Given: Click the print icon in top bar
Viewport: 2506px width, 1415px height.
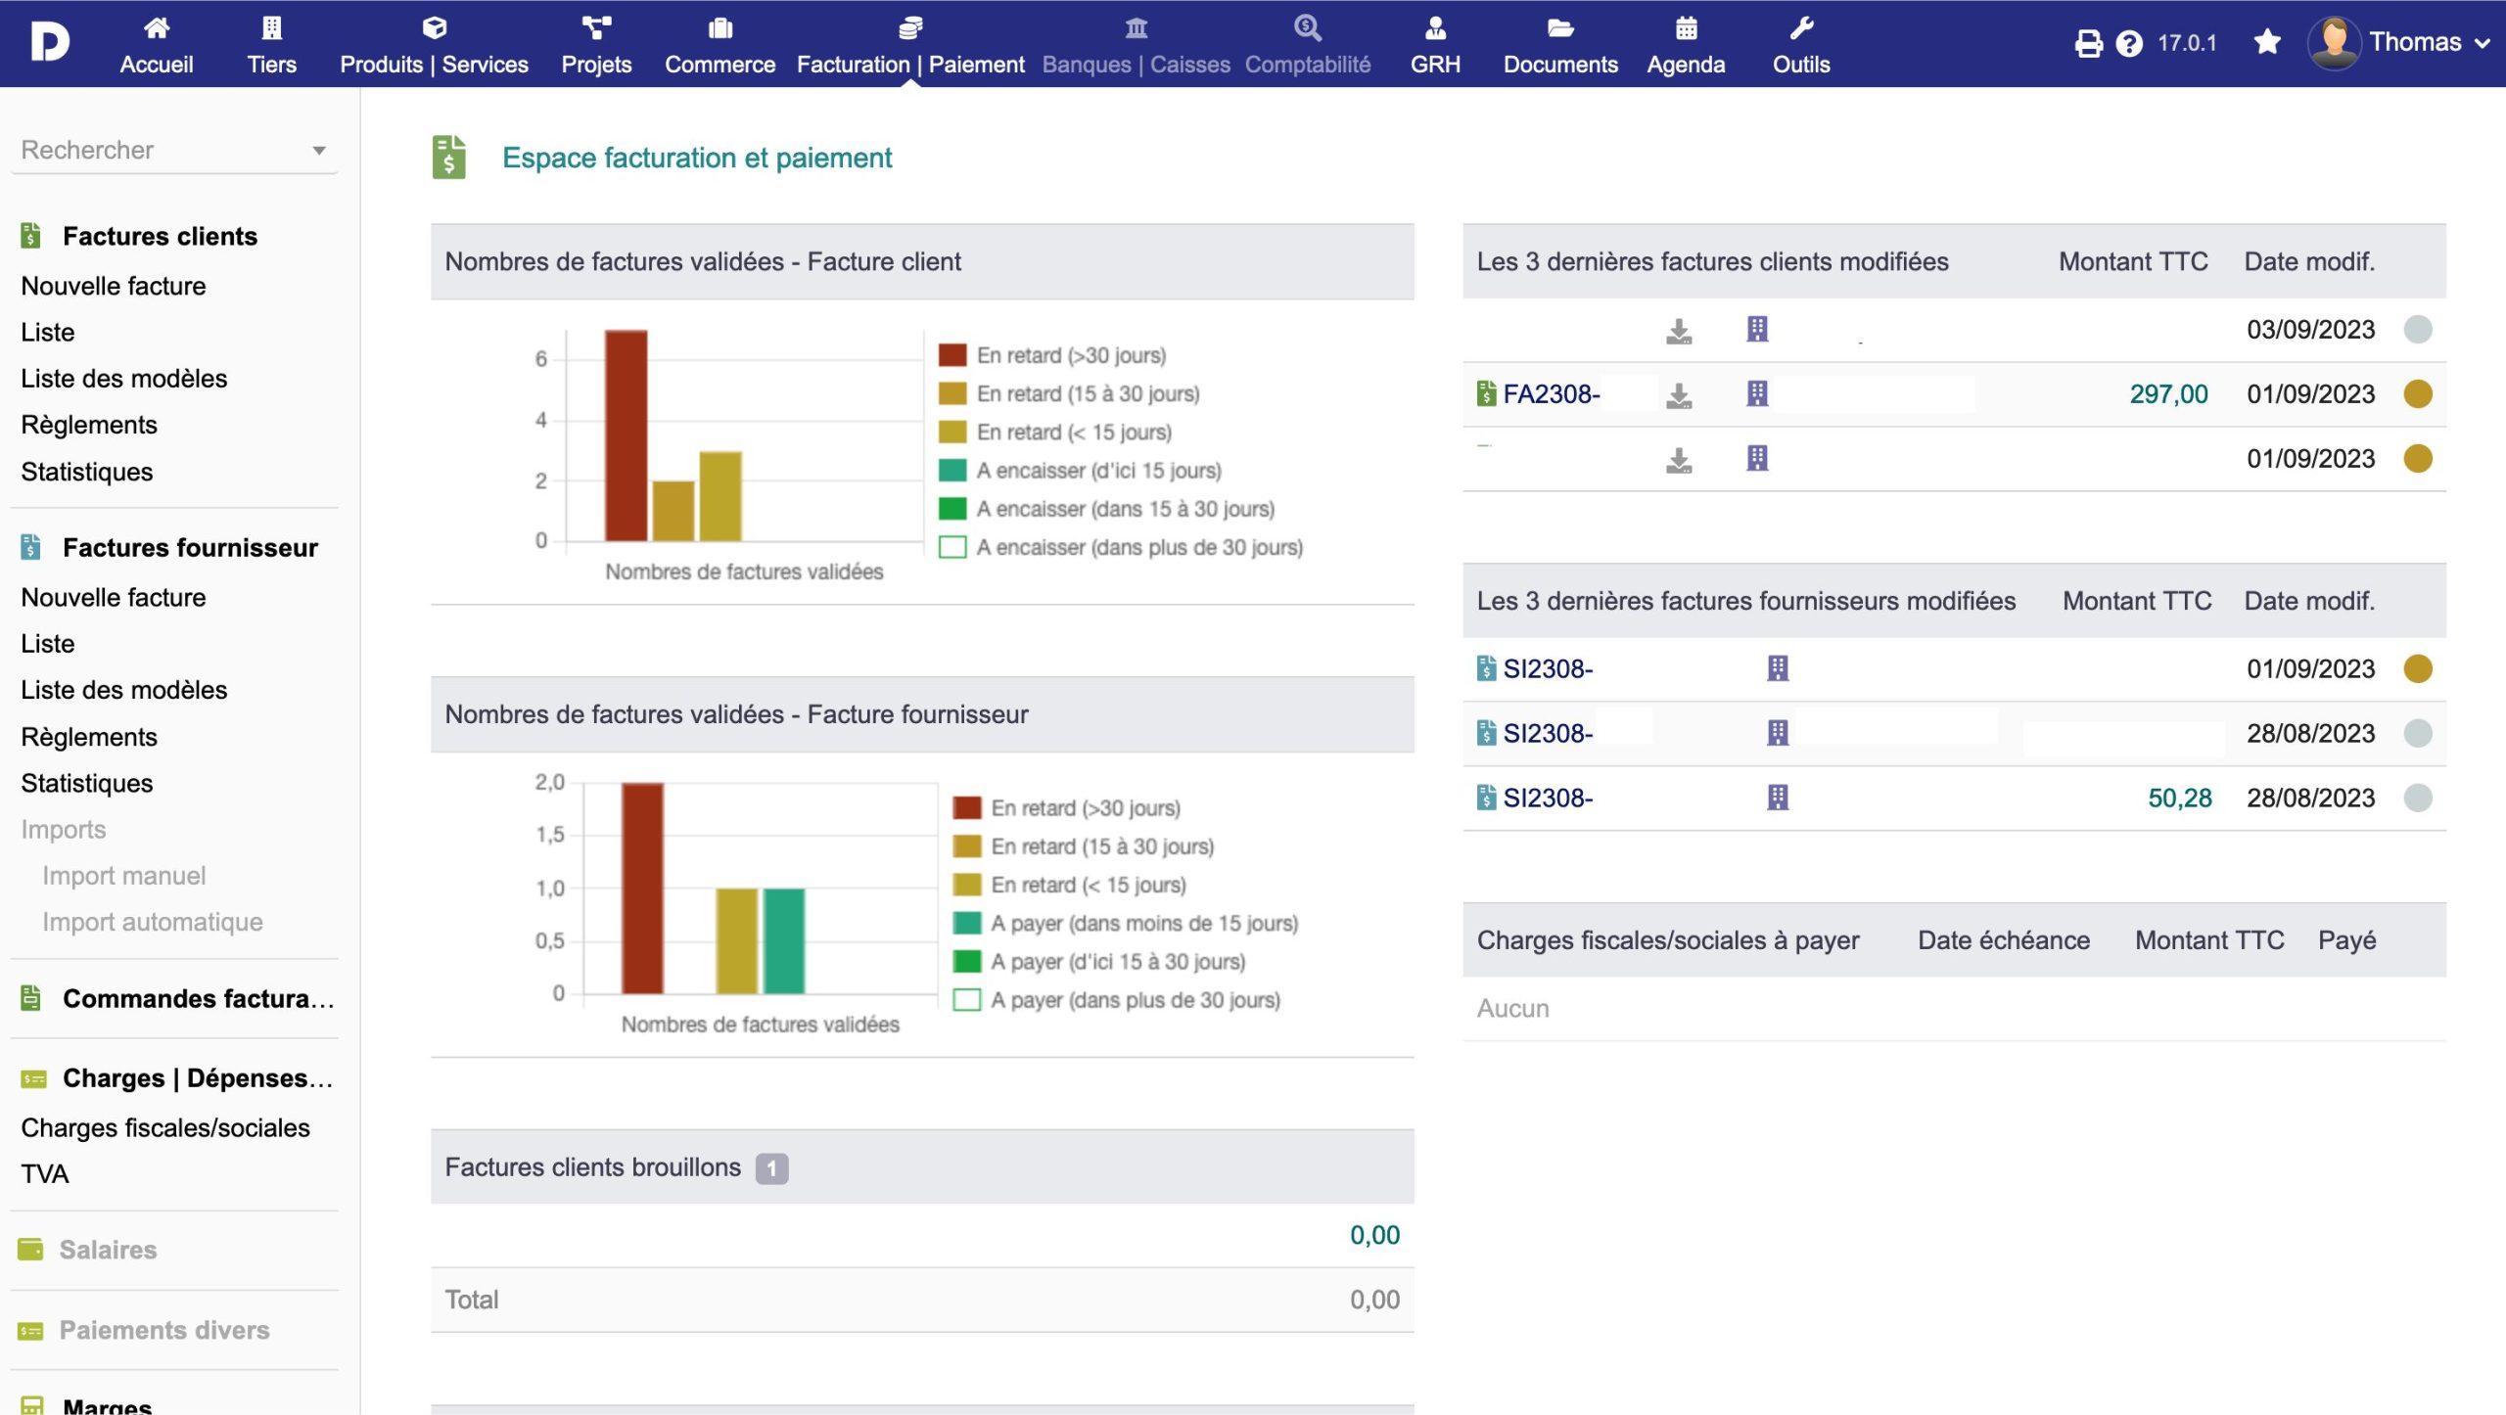Looking at the screenshot, I should coord(2088,43).
